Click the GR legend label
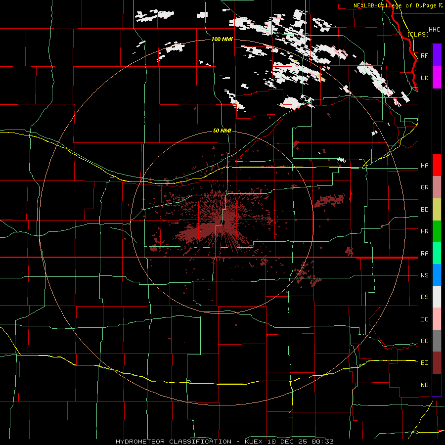Screen dimensions: 445x445 click(x=424, y=187)
